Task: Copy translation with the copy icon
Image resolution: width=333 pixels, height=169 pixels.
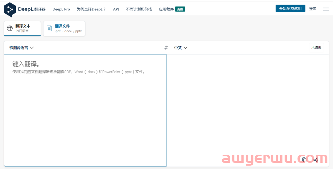Action: coord(304,160)
